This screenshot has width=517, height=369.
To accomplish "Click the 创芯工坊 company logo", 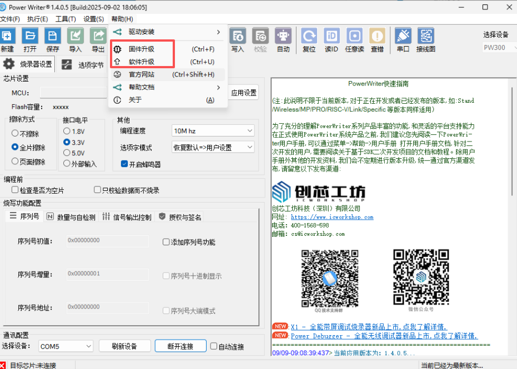I will tap(319, 191).
